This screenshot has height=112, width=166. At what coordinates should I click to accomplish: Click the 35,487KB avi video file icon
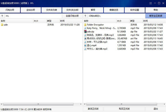[85, 39]
